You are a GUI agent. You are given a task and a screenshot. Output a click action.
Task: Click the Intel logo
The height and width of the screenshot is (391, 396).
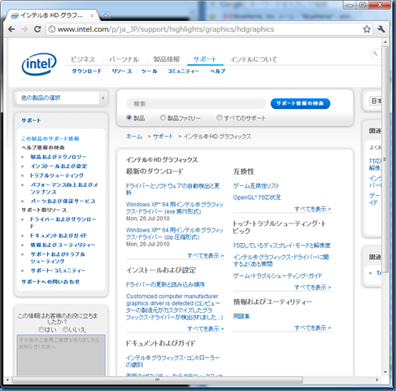pos(39,64)
